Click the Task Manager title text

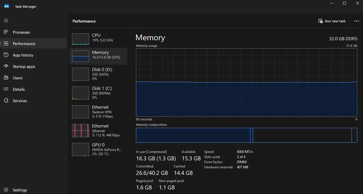tap(26, 6)
